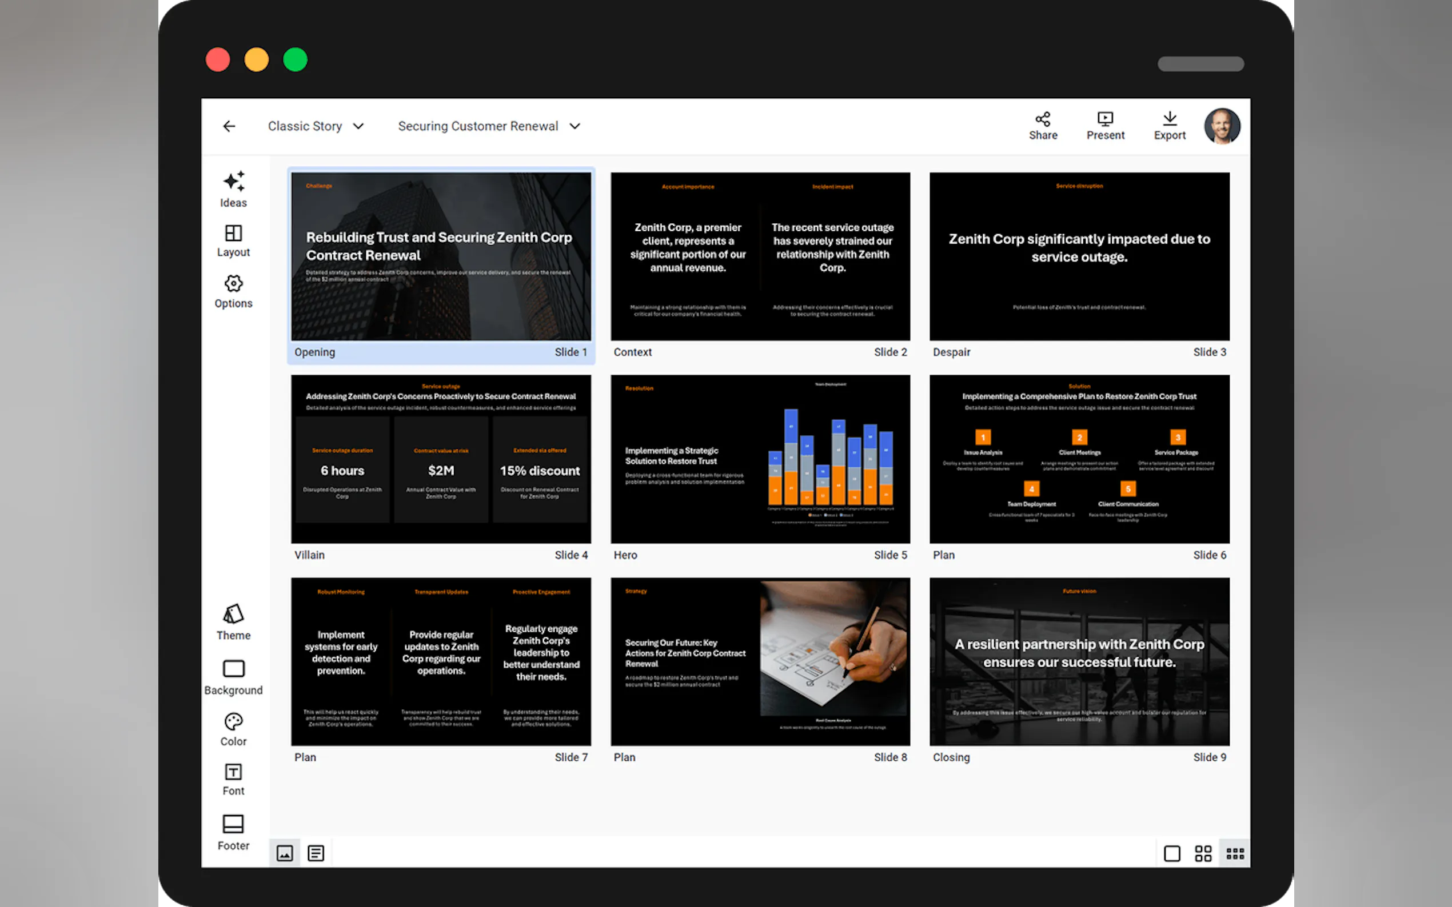
Task: Click the Export button
Action: 1169,126
